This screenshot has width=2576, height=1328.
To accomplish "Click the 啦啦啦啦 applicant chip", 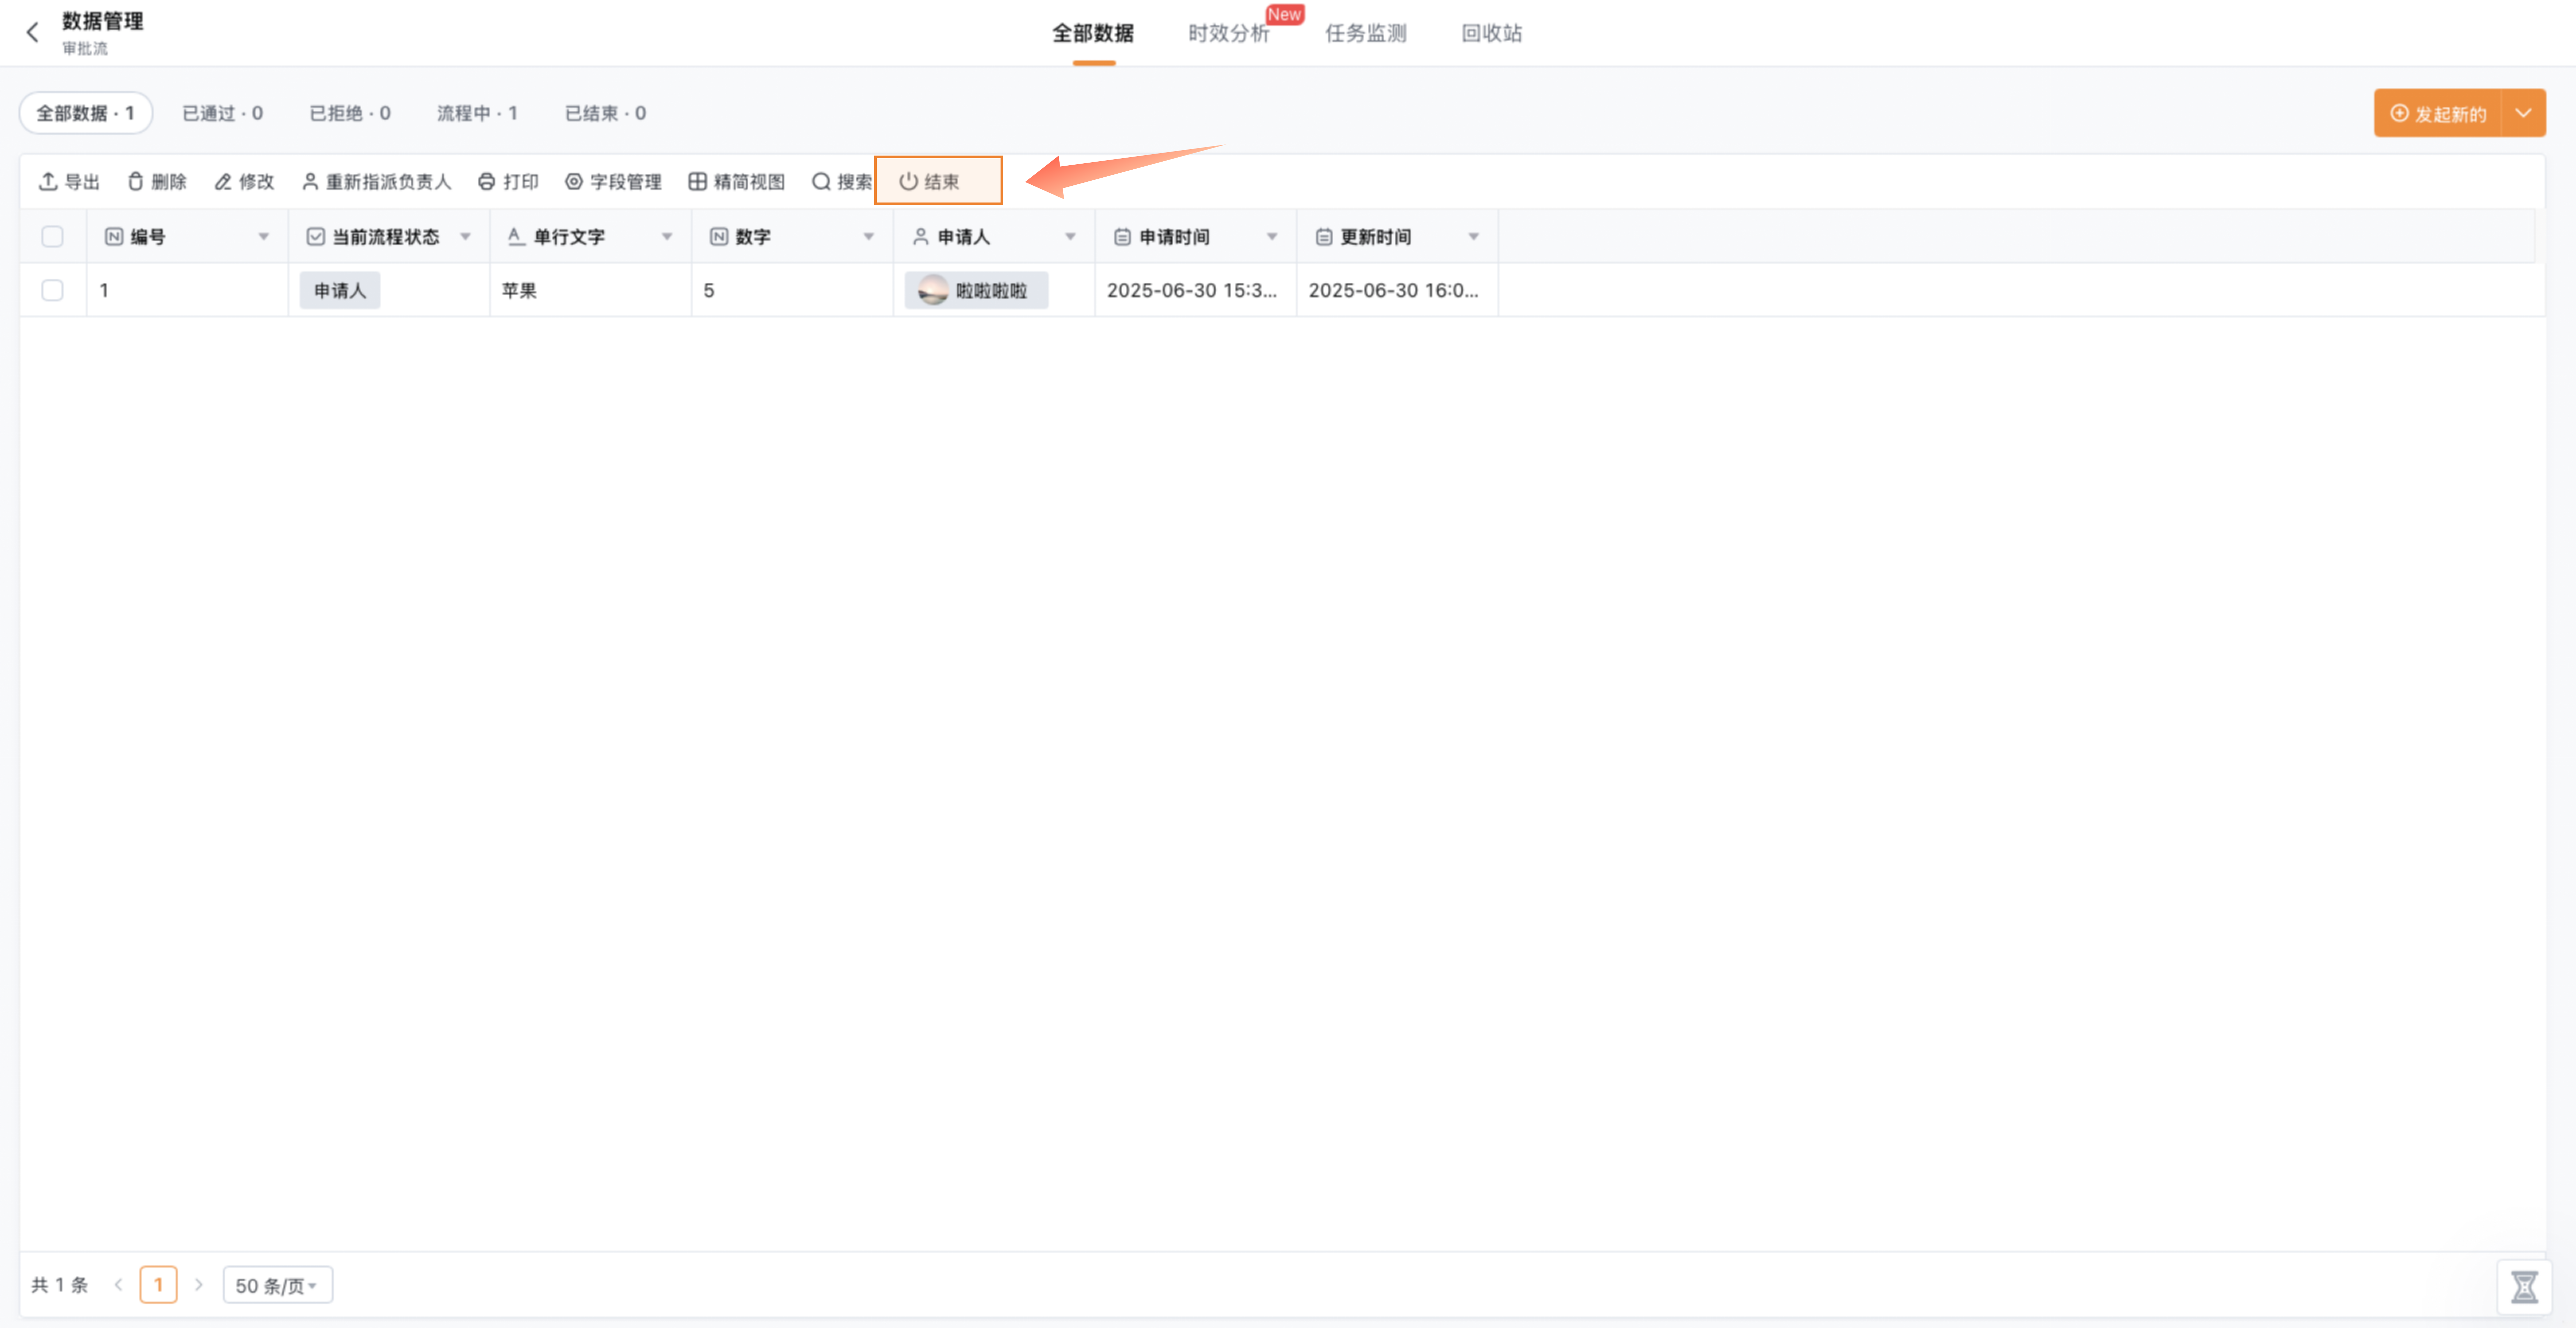I will click(x=977, y=291).
